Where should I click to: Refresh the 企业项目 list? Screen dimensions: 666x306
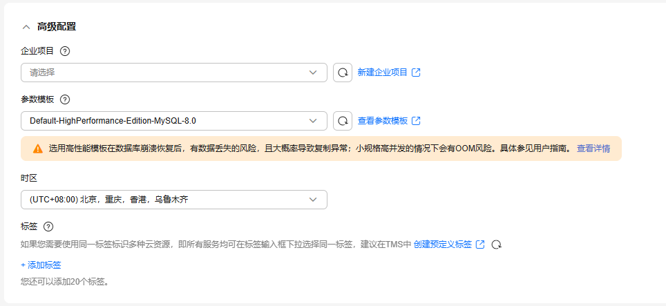pos(343,73)
